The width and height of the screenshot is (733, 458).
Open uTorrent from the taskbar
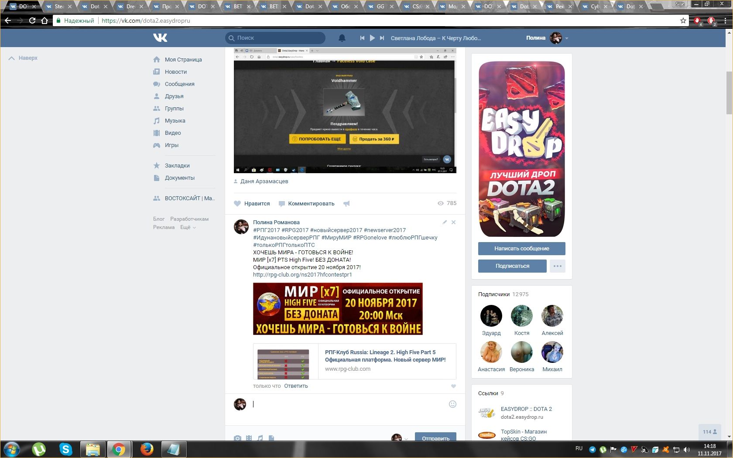pyautogui.click(x=39, y=449)
